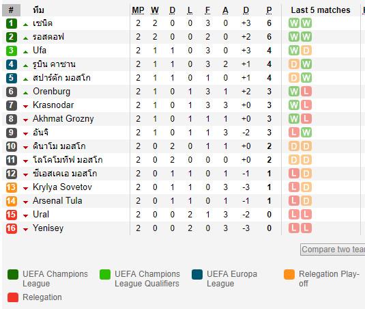The width and height of the screenshot is (365, 309).
Task: Open the Akhmat Grozny team link
Action: [63, 119]
